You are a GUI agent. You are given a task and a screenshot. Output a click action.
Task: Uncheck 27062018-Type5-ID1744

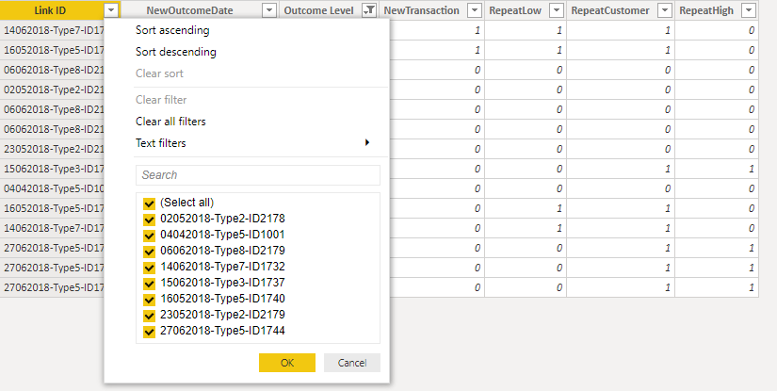click(149, 332)
